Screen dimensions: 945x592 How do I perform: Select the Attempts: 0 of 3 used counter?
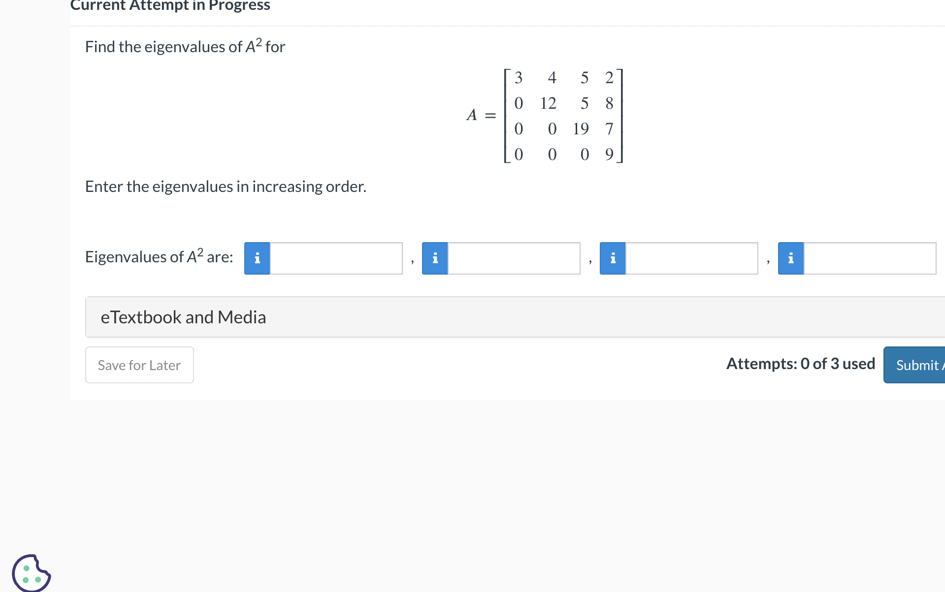(x=800, y=364)
